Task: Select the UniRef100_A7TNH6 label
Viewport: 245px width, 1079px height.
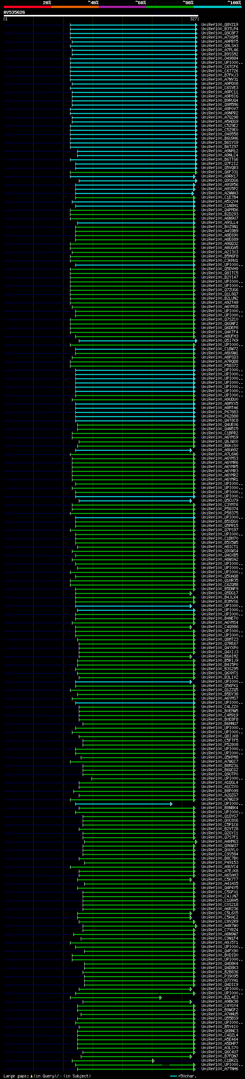Action: (x=220, y=1069)
